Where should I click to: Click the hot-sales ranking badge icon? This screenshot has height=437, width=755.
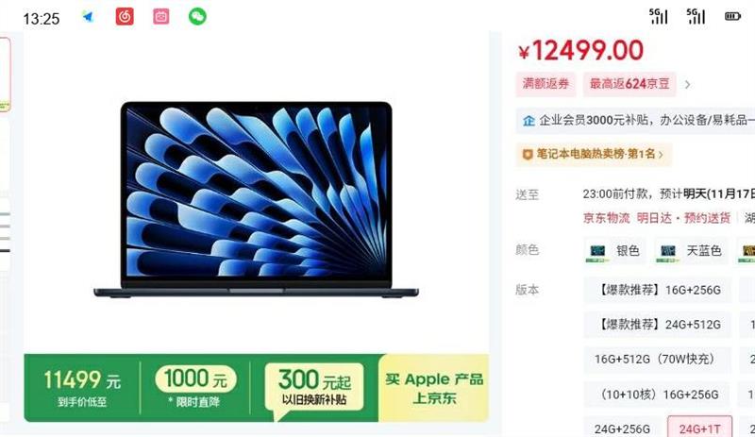[x=528, y=155]
